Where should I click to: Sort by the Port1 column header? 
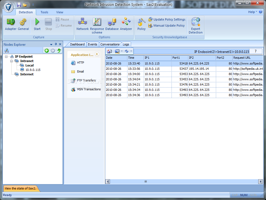click(x=180, y=58)
